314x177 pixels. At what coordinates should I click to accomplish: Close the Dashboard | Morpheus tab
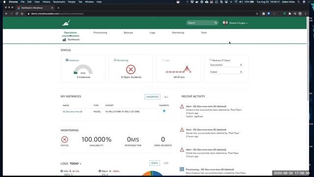[52, 8]
